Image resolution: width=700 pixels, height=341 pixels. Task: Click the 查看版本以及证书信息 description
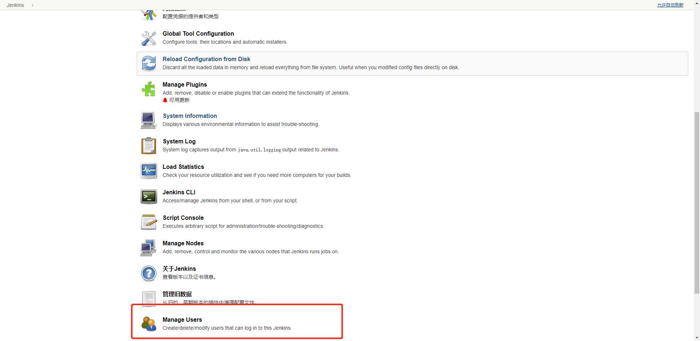point(190,277)
